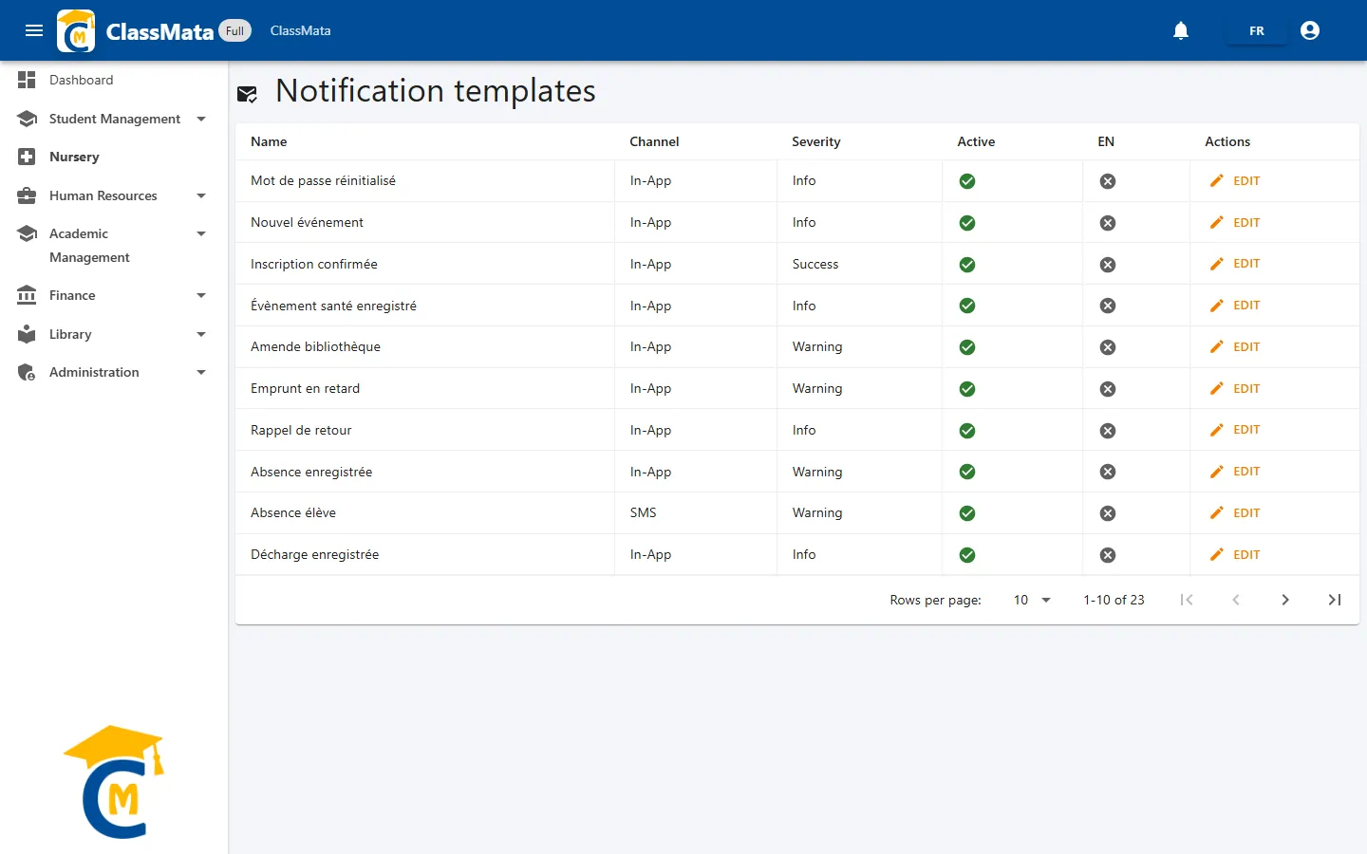Click active status check for Amende bibliothèque

967,347
